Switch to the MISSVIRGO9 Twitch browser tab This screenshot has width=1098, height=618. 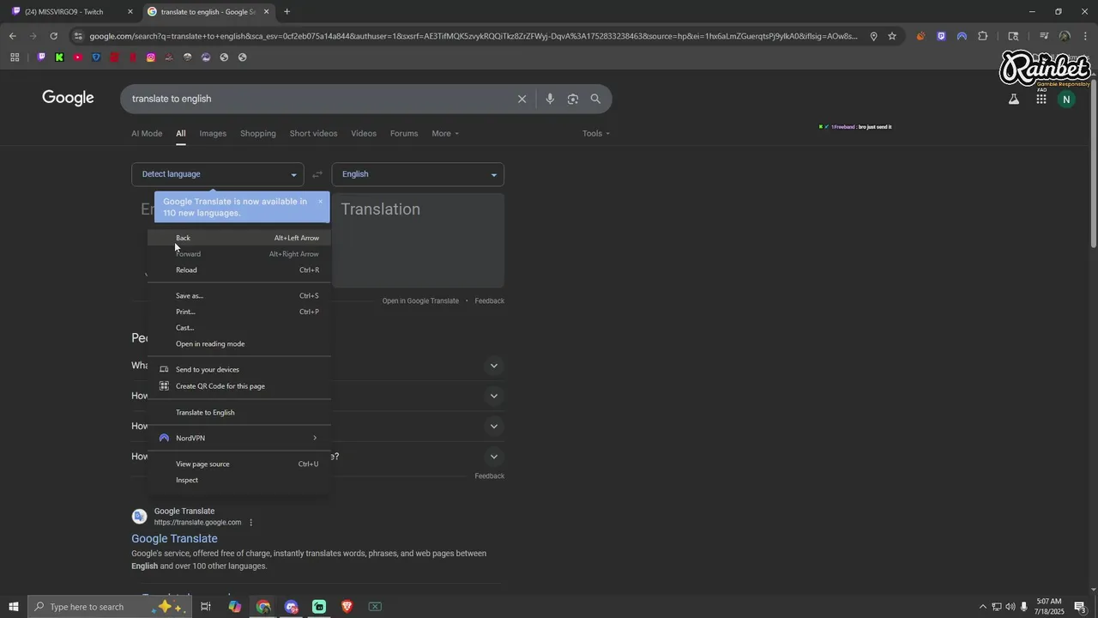coord(70,12)
